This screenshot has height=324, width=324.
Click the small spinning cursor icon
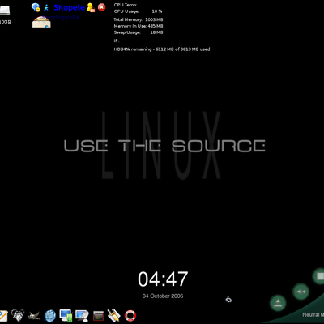click(228, 299)
